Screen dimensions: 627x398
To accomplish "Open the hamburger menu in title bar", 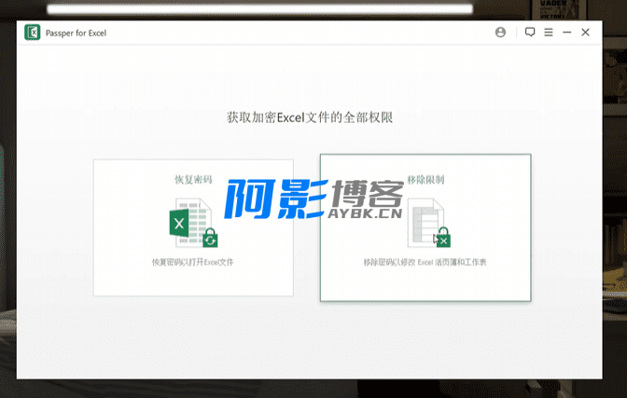I will click(x=548, y=33).
